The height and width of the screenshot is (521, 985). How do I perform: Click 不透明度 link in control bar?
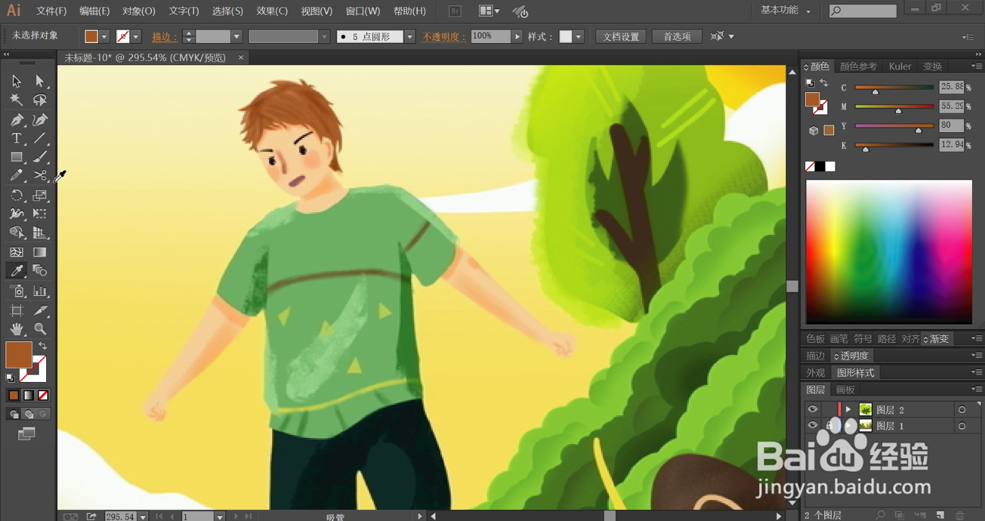click(444, 37)
